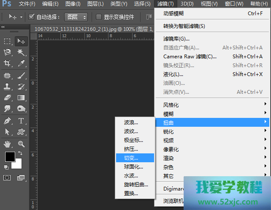Select the Hand tool
The height and width of the screenshot is (210, 271).
click(8, 144)
